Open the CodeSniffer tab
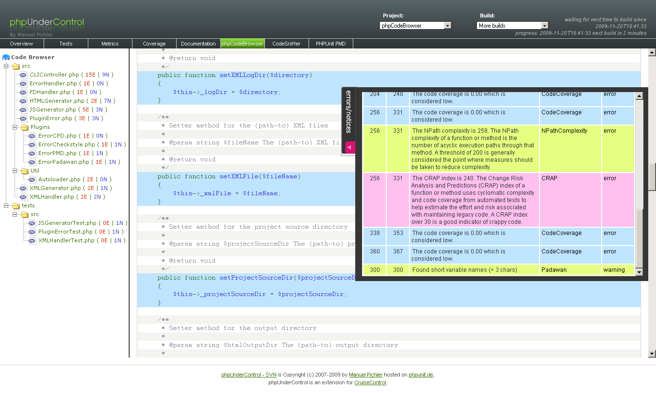The width and height of the screenshot is (656, 393). click(x=287, y=44)
